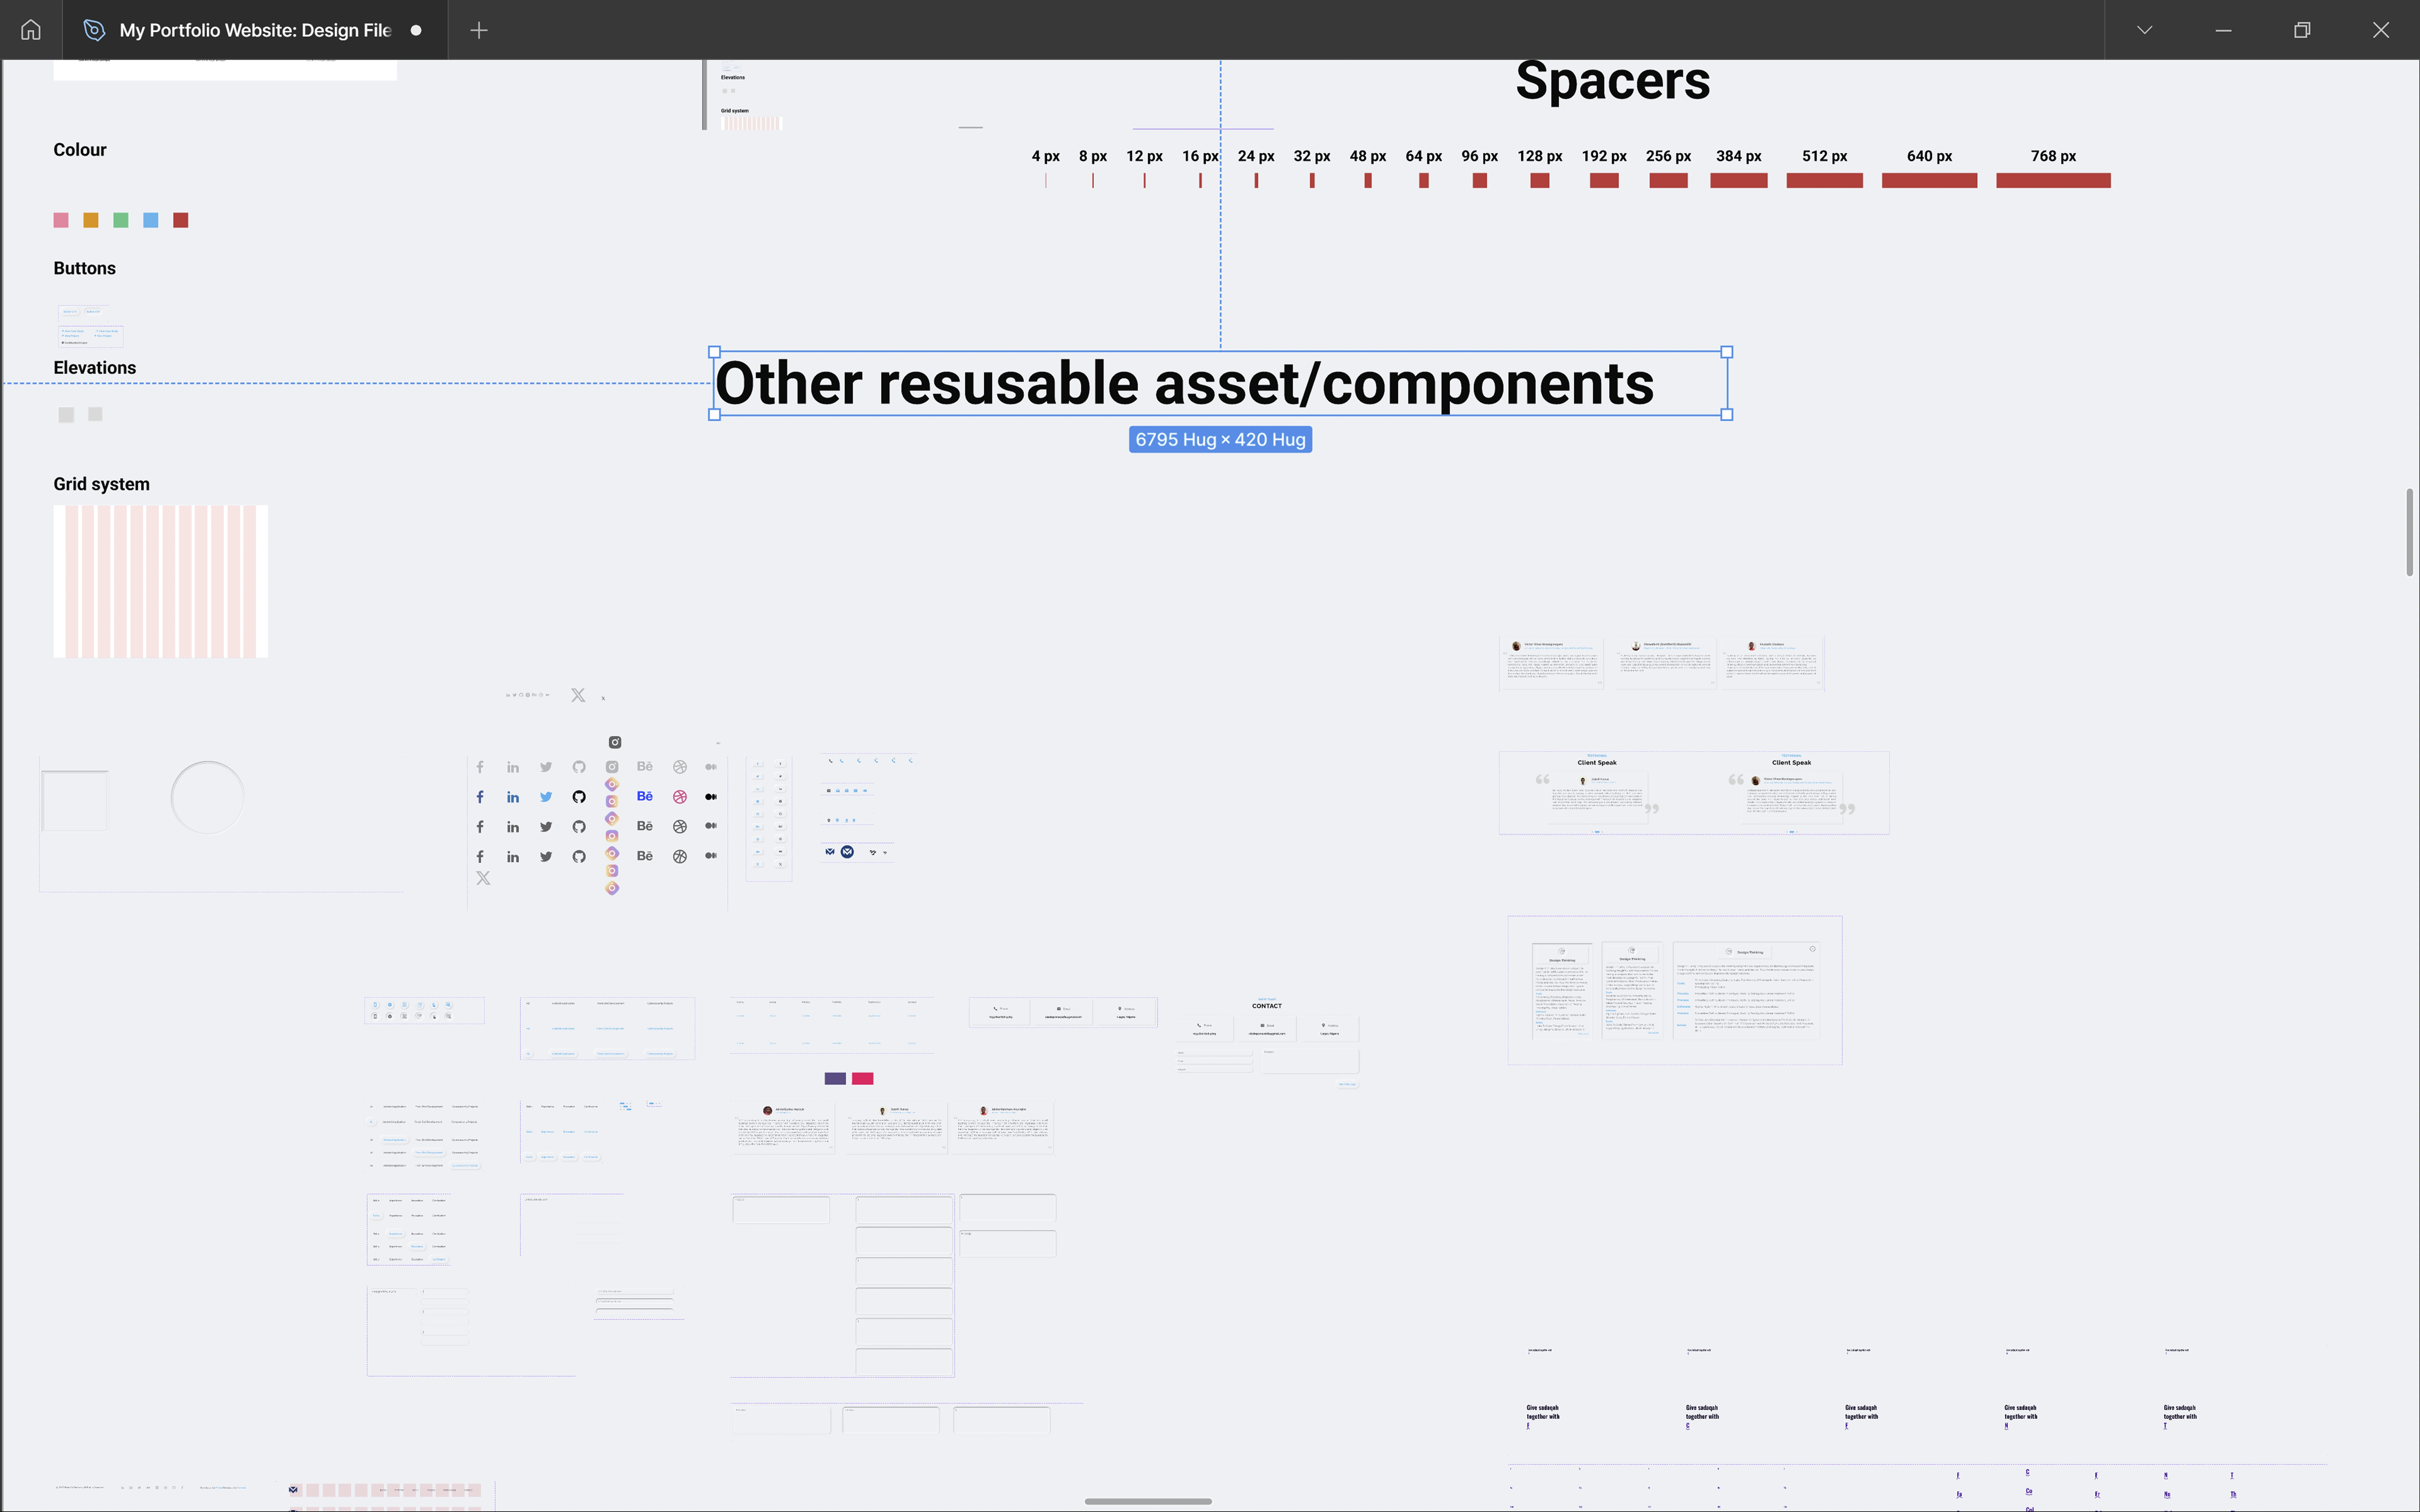Viewport: 2420px width, 1512px height.
Task: Select the light blue colour swatch
Action: pyautogui.click(x=151, y=220)
